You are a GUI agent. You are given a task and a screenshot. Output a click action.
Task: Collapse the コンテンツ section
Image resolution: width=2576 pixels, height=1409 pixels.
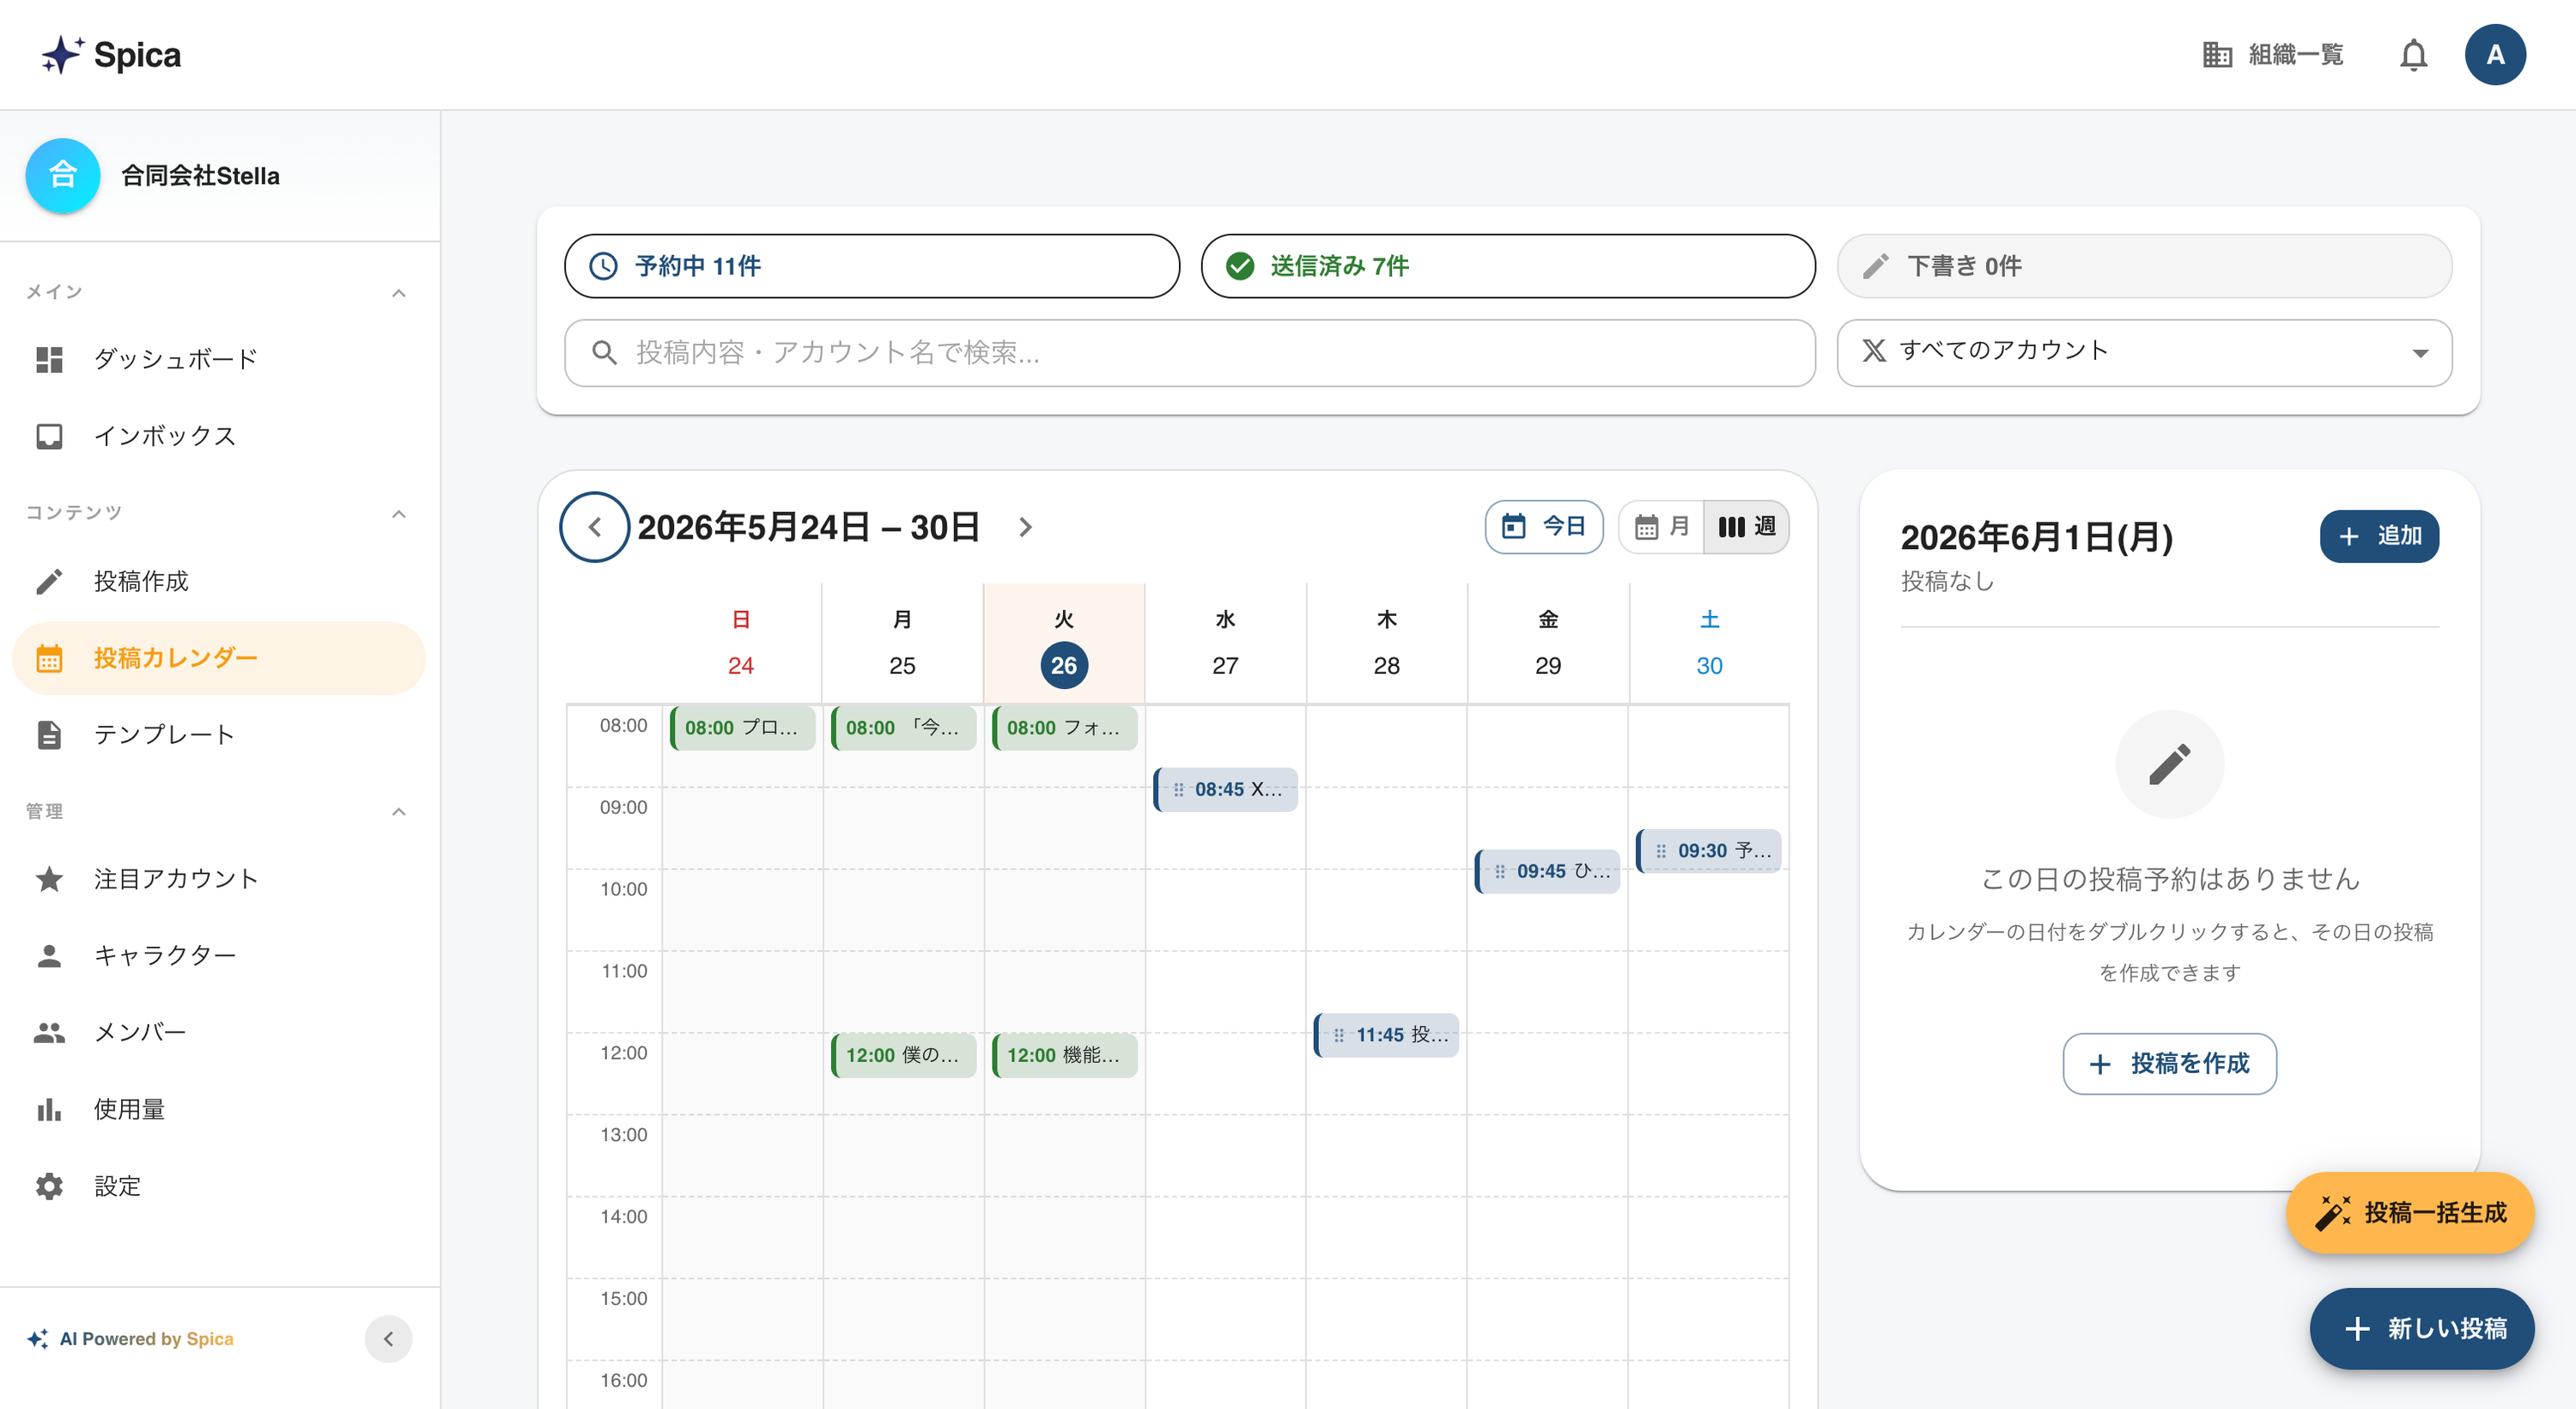(399, 514)
